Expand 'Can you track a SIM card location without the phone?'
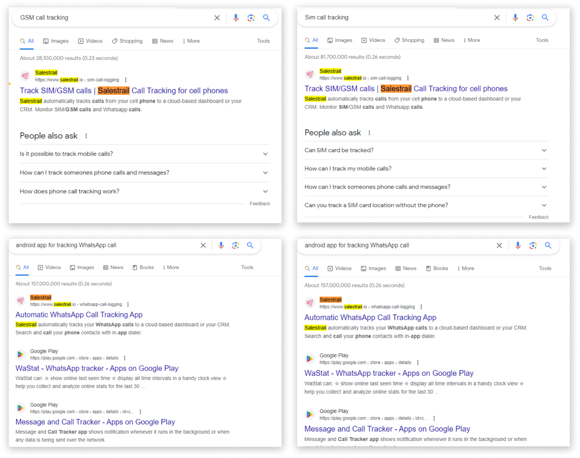The width and height of the screenshot is (580, 458). [426, 205]
